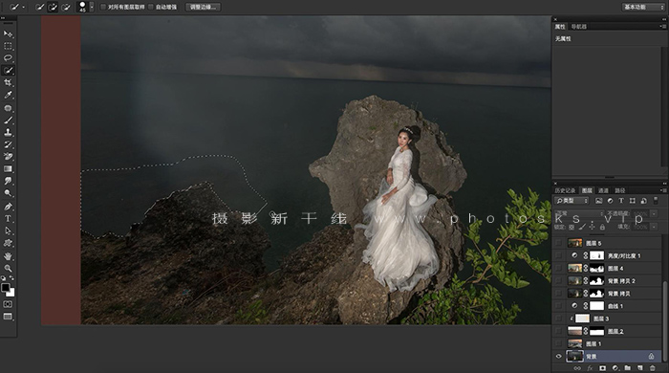669x373 pixels.
Task: Select the Crop tool in toolbar
Action: pos(8,83)
